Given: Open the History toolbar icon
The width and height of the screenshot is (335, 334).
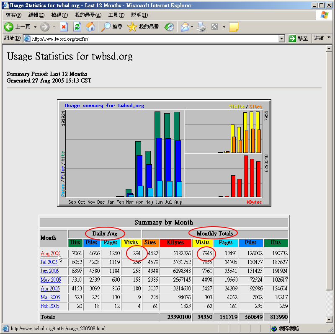Looking at the screenshot, I should (x=169, y=27).
